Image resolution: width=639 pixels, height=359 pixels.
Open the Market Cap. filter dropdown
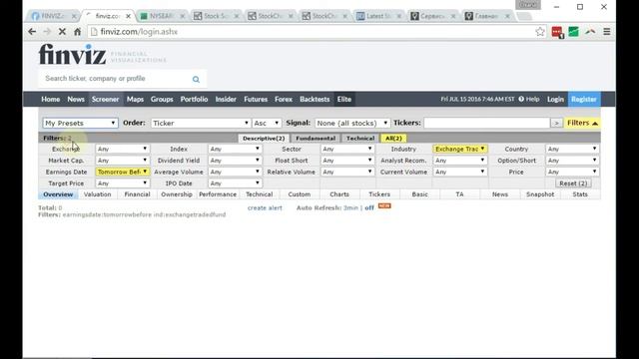pyautogui.click(x=122, y=161)
